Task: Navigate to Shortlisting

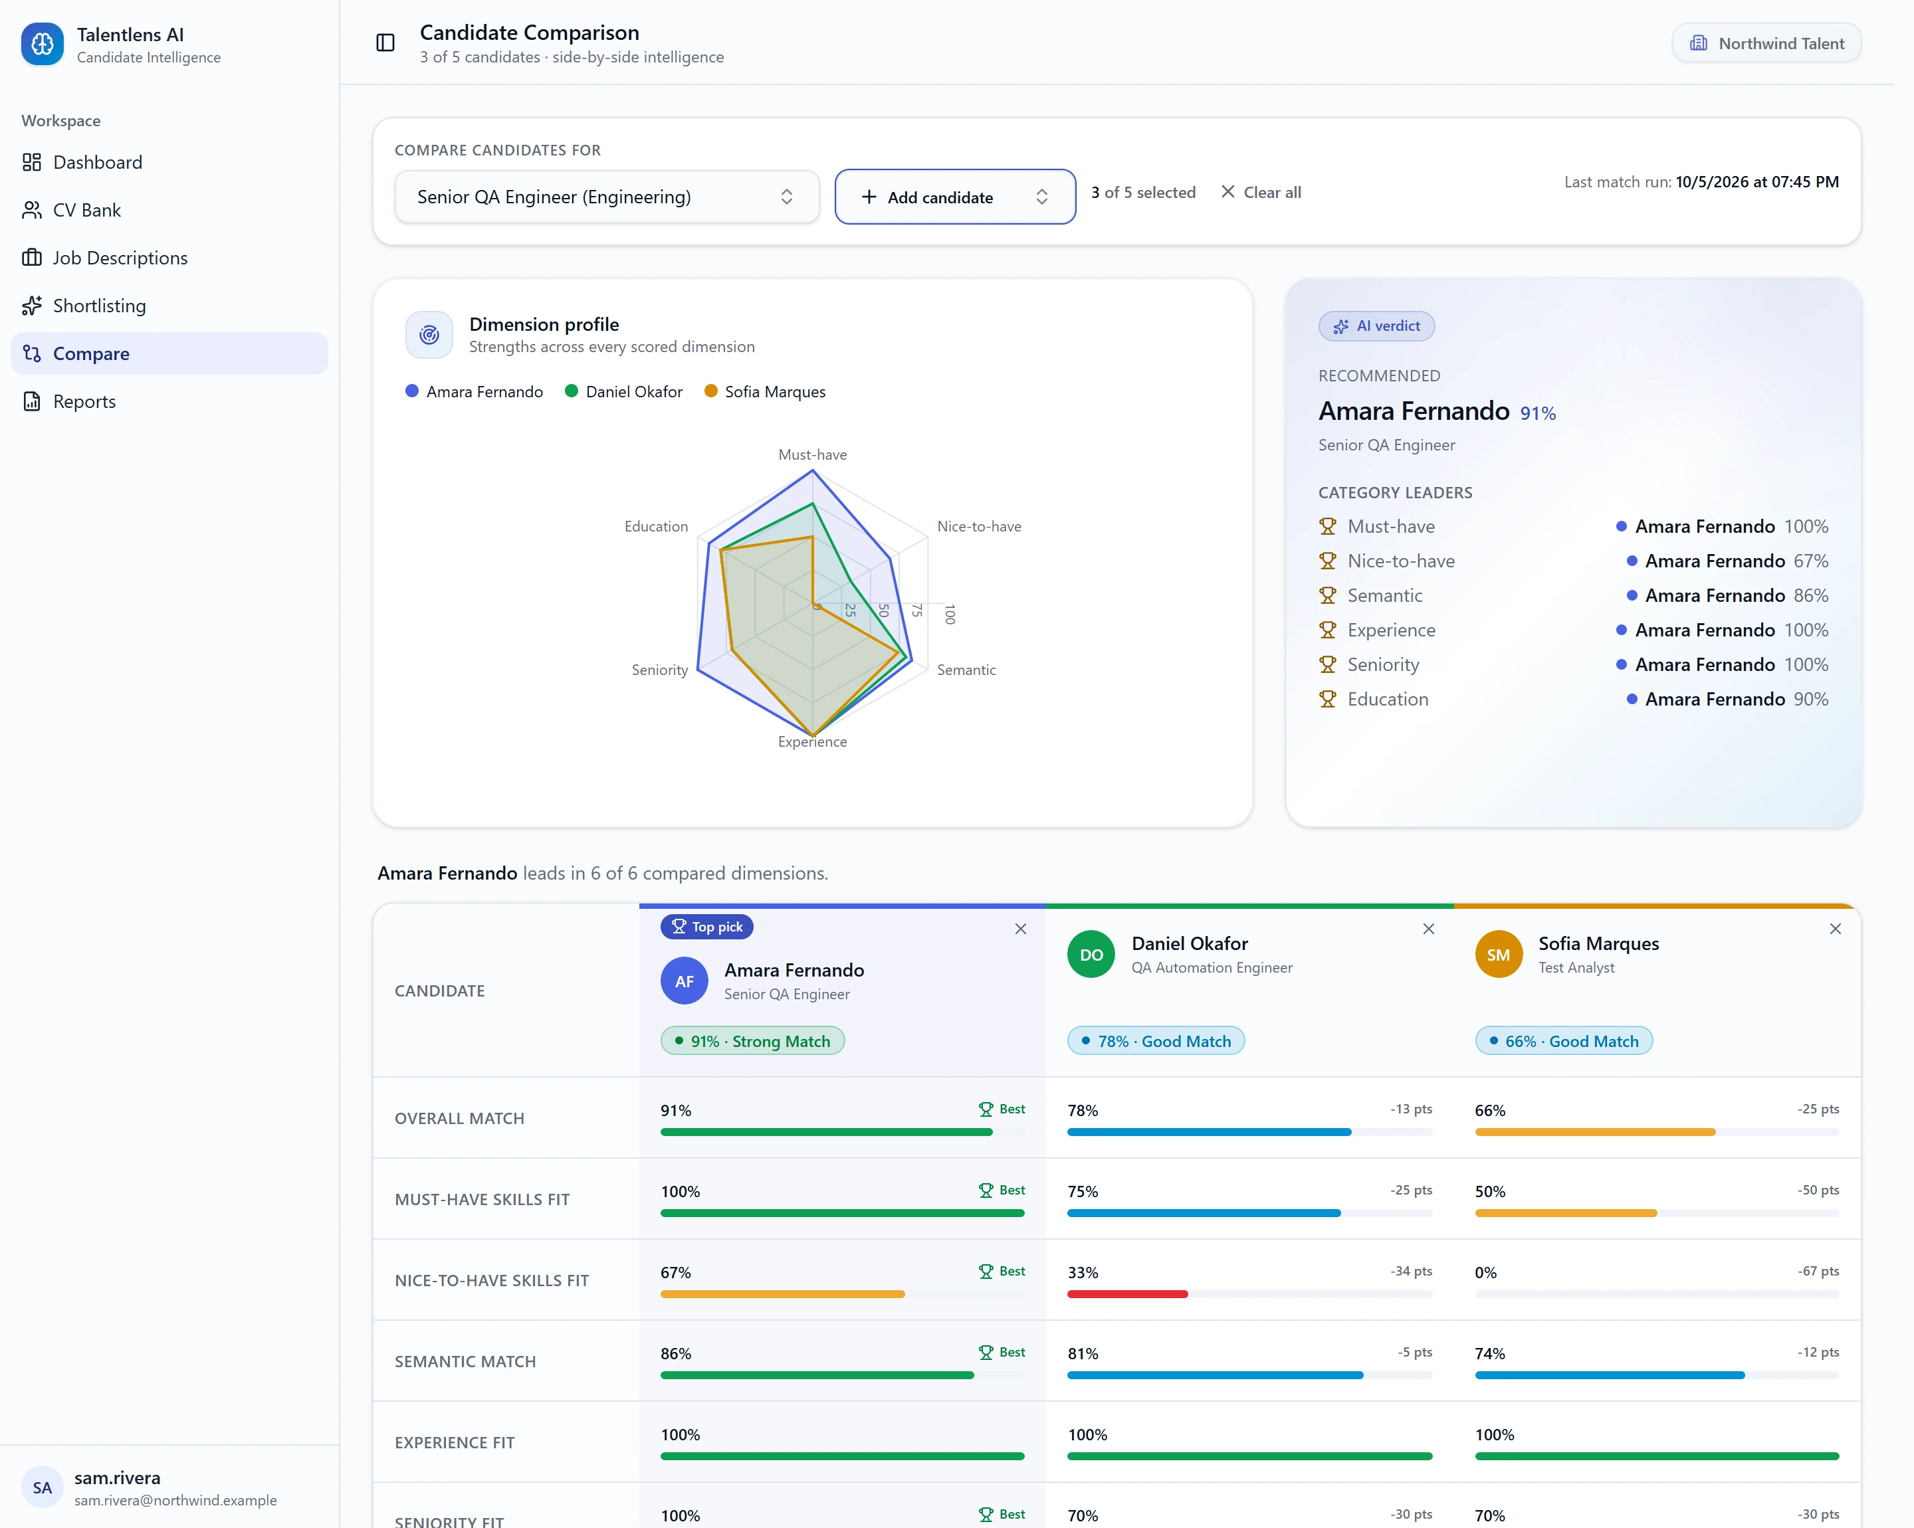Action: (169, 306)
